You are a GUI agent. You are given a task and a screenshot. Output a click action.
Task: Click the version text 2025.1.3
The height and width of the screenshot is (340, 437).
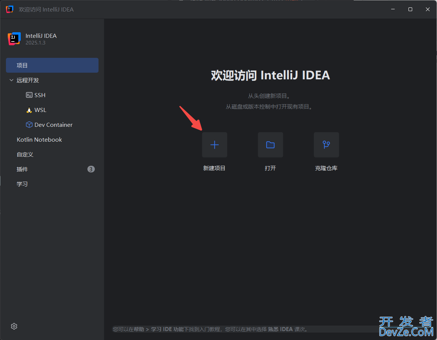pos(36,43)
